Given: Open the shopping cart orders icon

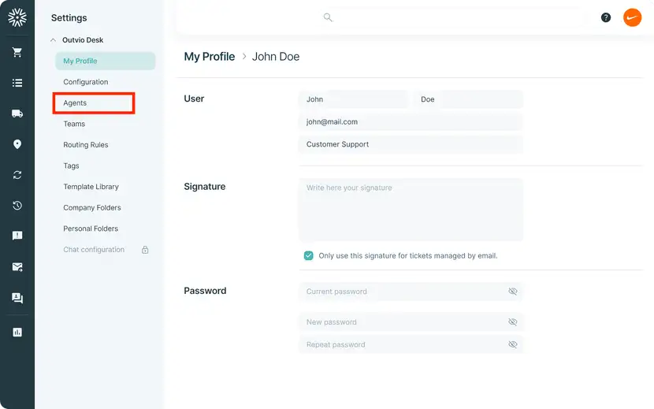Looking at the screenshot, I should [x=17, y=52].
